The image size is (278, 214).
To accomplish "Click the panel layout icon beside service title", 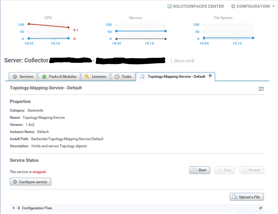I will click(261, 89).
